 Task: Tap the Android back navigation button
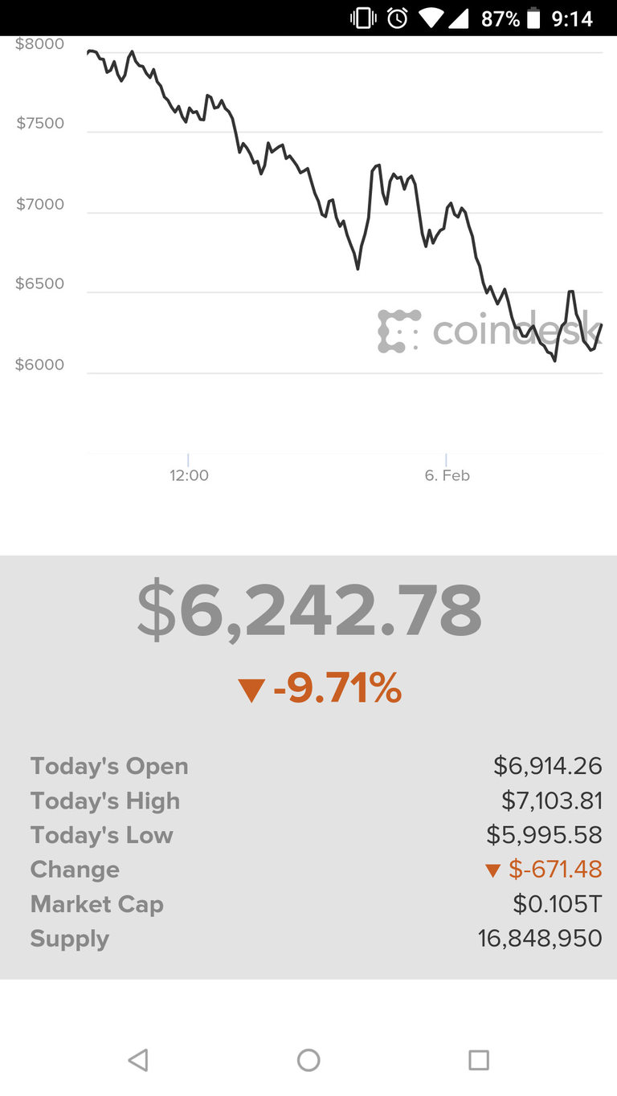click(138, 1060)
